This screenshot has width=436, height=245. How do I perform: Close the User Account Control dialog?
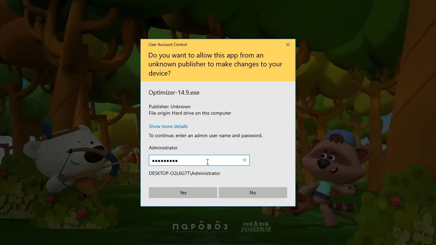click(288, 45)
